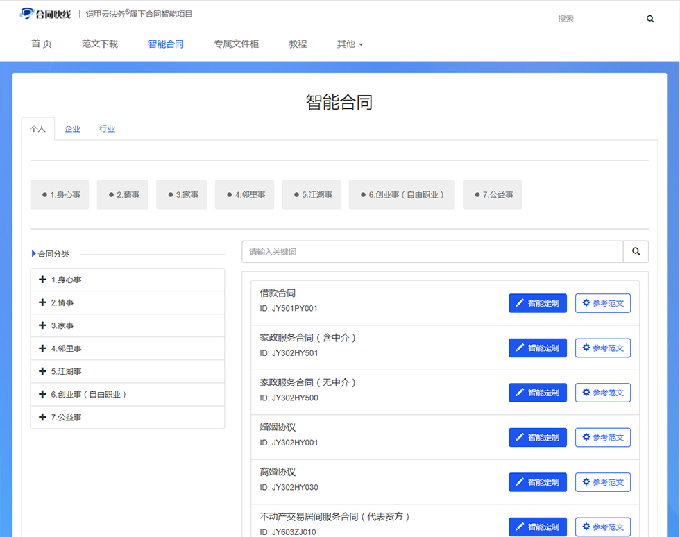Click 参考范文 for 家政服务合同（含中介）
This screenshot has height=537, width=680.
(603, 348)
